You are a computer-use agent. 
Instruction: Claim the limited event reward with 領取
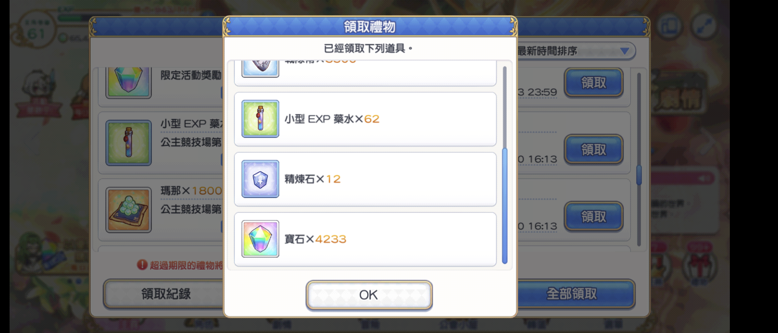point(593,82)
